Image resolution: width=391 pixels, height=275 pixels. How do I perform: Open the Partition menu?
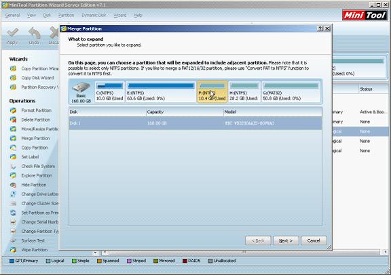tap(66, 15)
